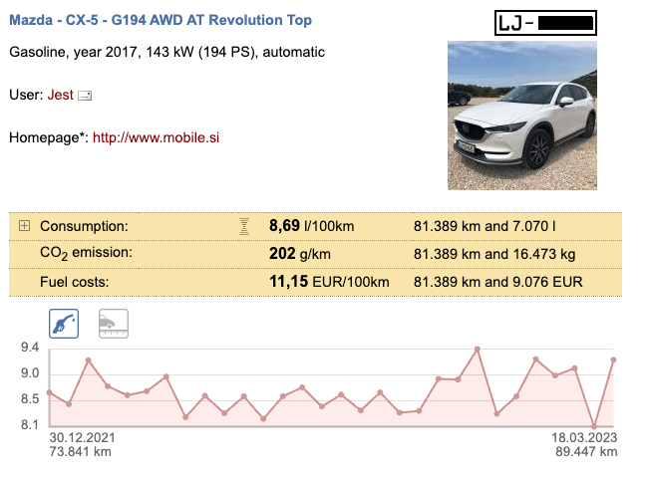
Task: Expand the Consumption row details
Action: point(24,226)
